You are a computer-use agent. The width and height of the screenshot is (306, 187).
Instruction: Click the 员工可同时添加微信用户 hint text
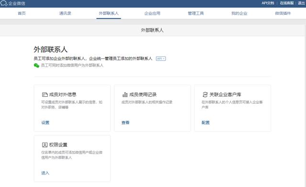pos(72,66)
